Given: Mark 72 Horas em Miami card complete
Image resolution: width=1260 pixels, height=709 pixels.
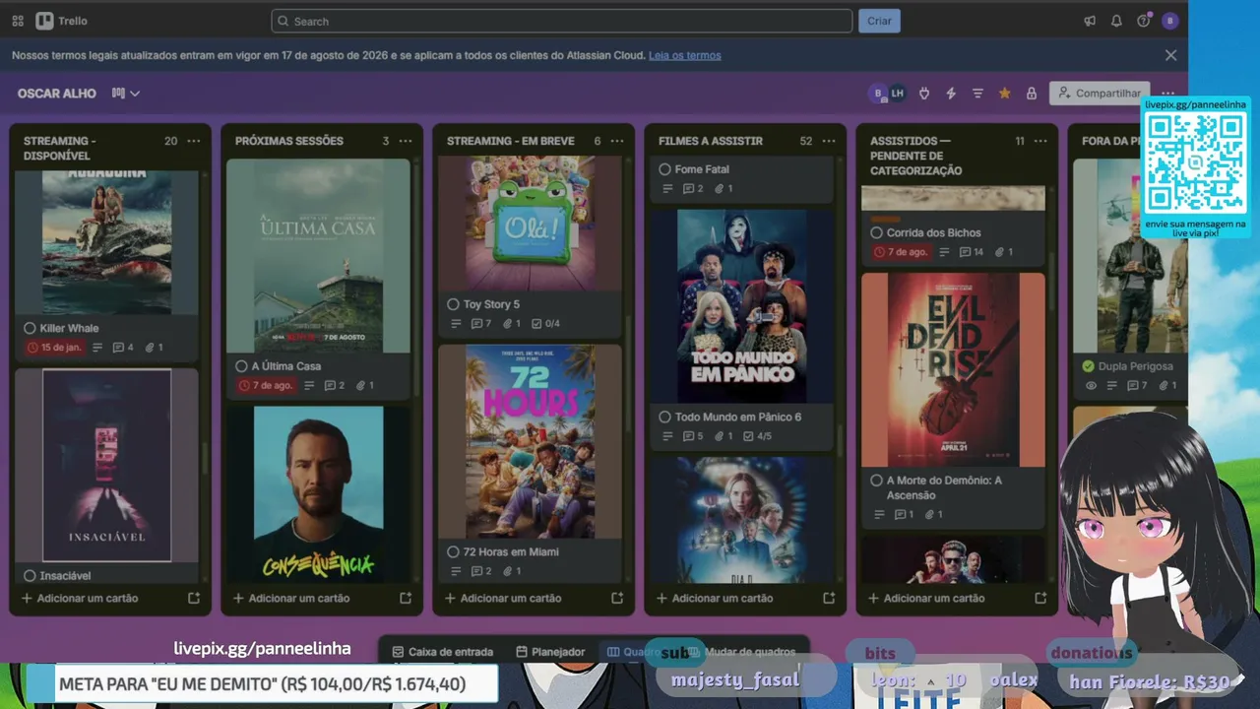Looking at the screenshot, I should point(453,551).
